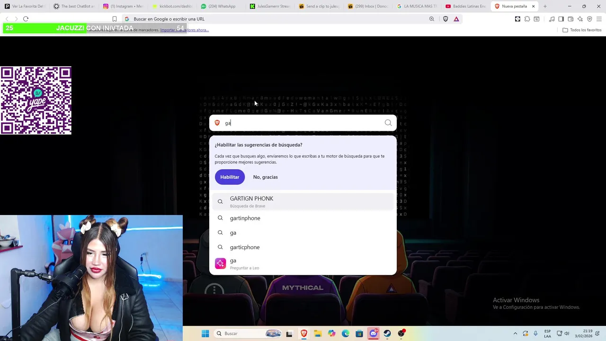
Task: Switch to the (299) Inbox tab
Action: pos(368,6)
